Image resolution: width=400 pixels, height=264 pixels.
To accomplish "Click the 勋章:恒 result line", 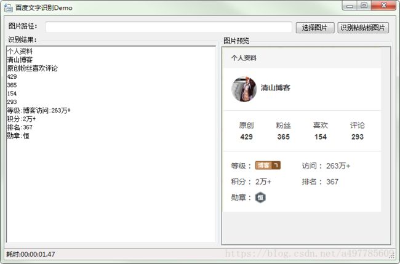I will point(18,136).
